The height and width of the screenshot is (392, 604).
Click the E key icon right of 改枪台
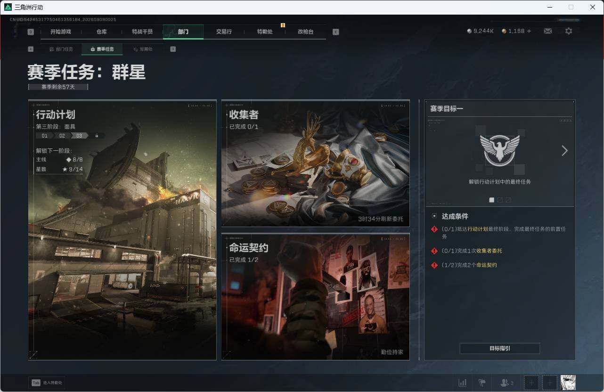coord(335,32)
